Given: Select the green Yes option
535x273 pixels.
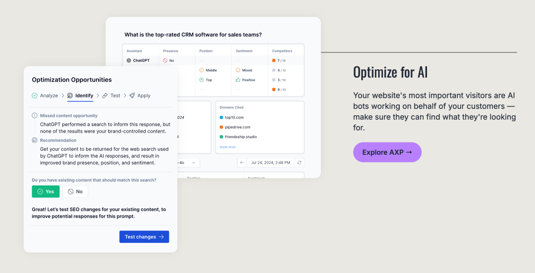Looking at the screenshot, I should pyautogui.click(x=46, y=191).
